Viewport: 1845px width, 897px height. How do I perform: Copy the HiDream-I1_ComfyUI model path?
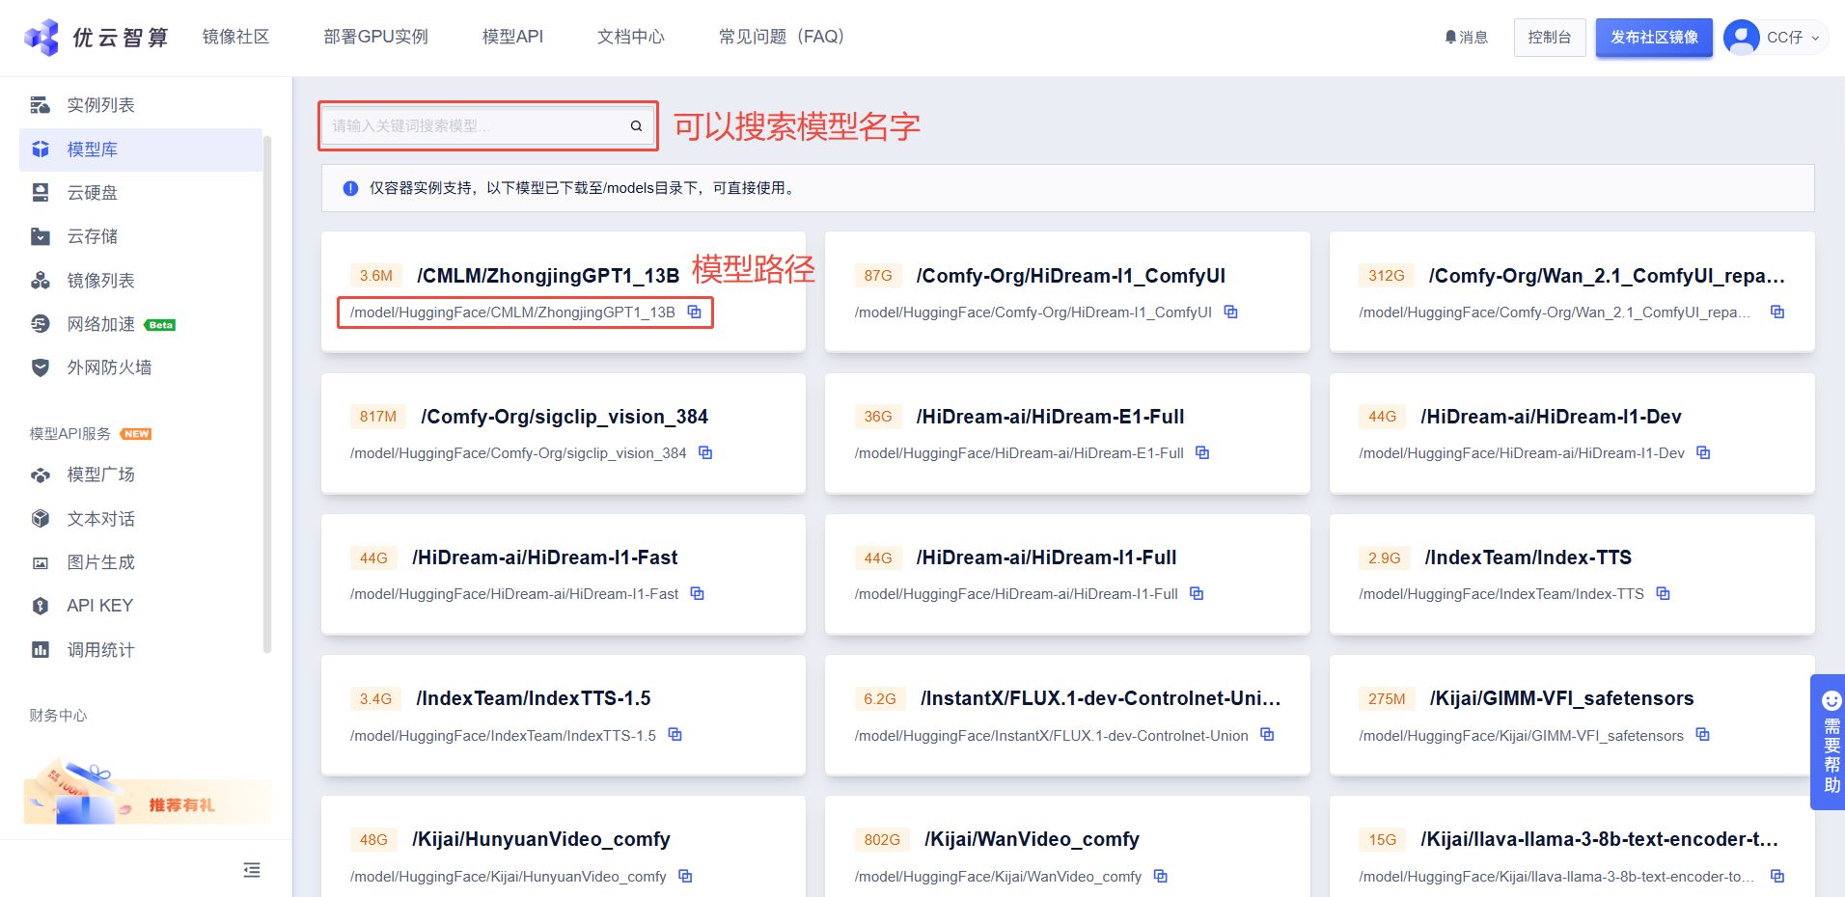pos(1230,312)
